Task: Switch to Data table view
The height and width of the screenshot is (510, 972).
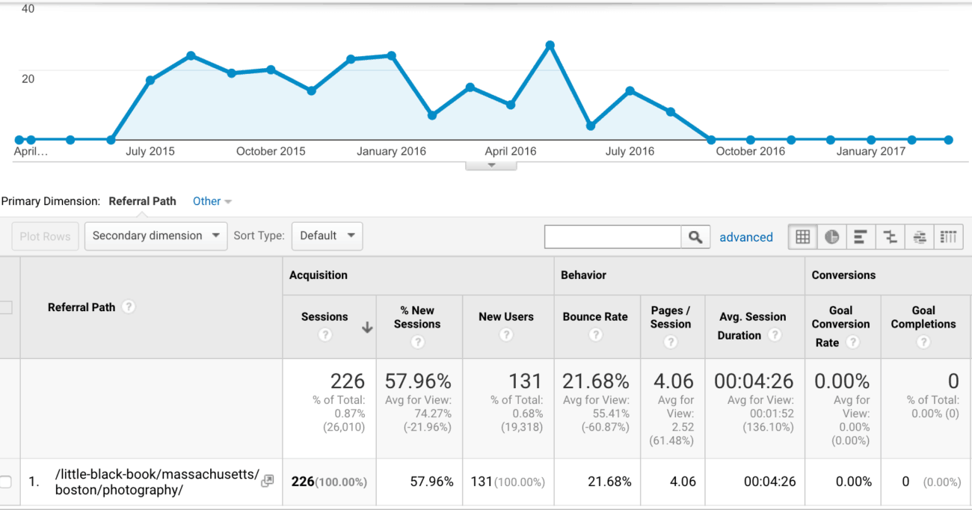Action: [x=802, y=237]
